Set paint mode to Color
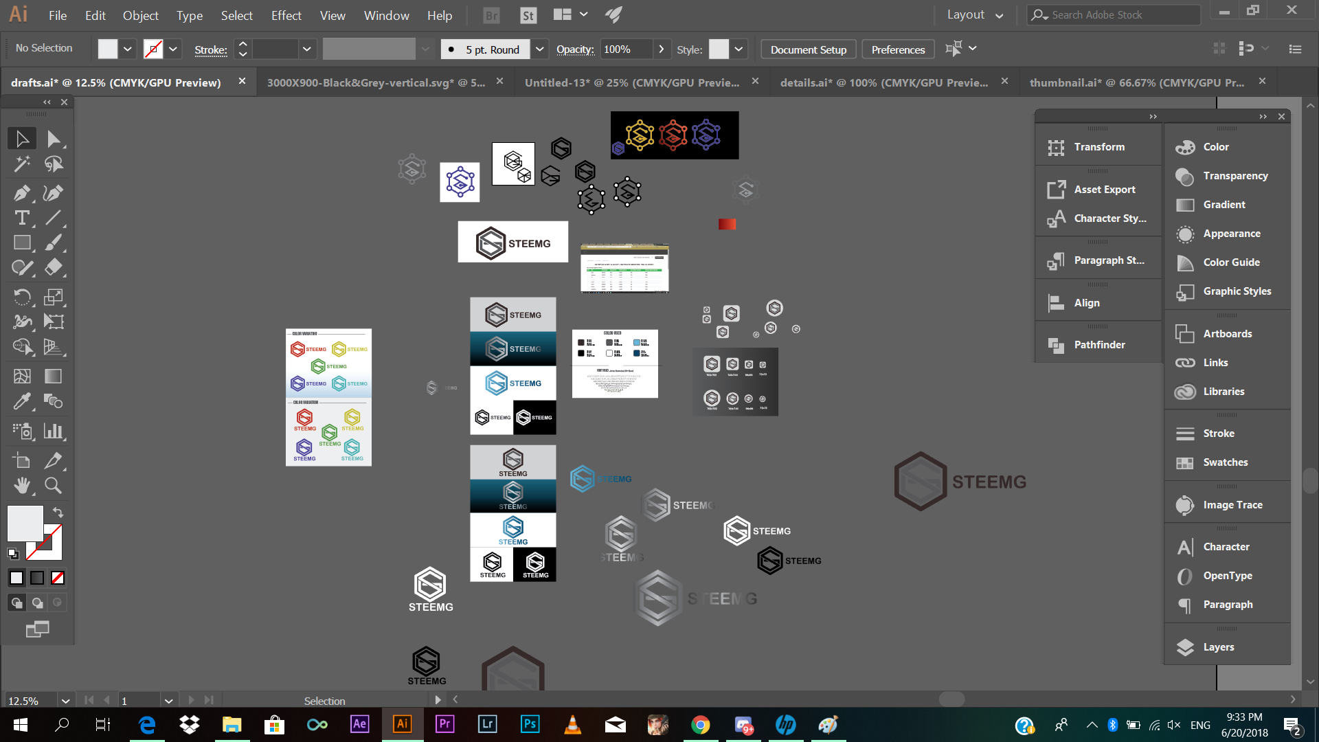 (x=16, y=578)
